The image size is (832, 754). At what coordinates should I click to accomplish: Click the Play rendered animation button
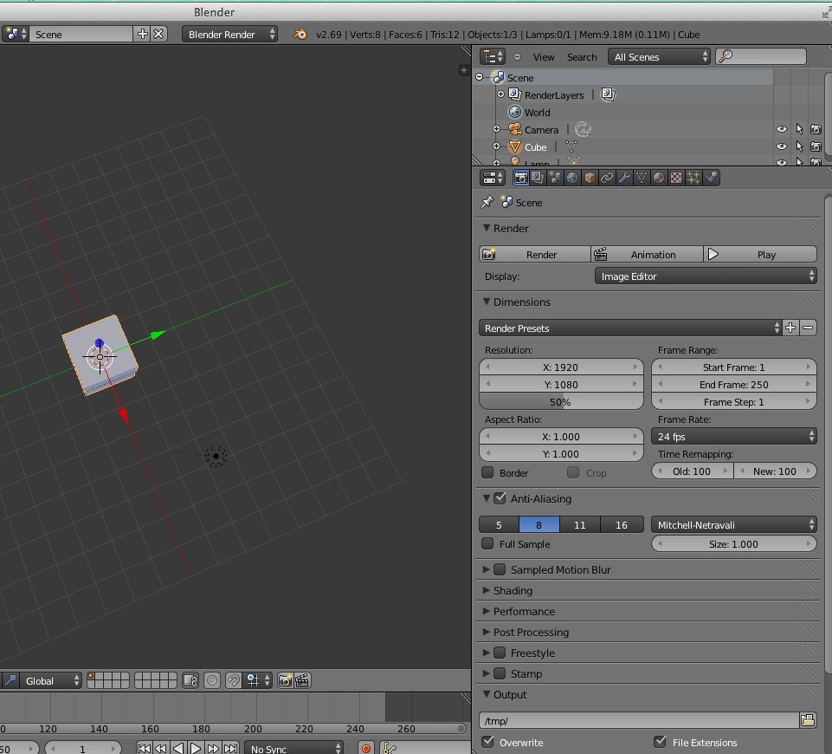(x=760, y=254)
